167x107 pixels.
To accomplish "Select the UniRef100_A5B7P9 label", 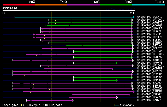I will pyautogui.click(x=150, y=69).
